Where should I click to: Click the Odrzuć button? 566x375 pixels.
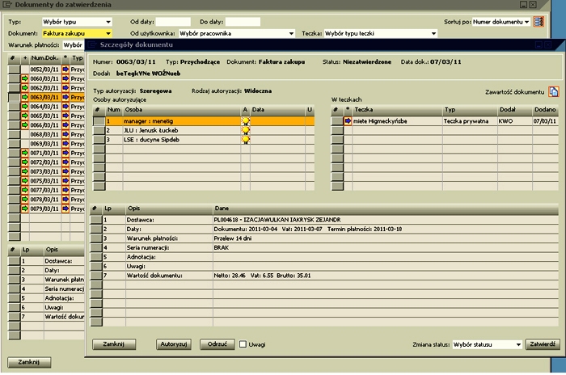(x=218, y=344)
